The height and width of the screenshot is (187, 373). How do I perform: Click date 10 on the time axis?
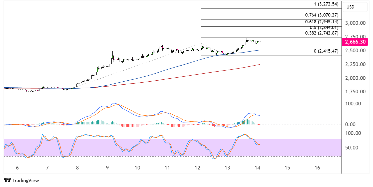coord(137,168)
